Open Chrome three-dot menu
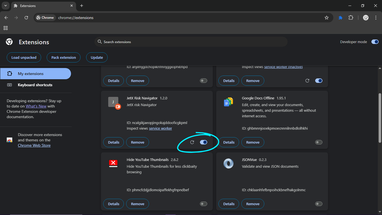Viewport: 382px width, 215px height. [376, 18]
